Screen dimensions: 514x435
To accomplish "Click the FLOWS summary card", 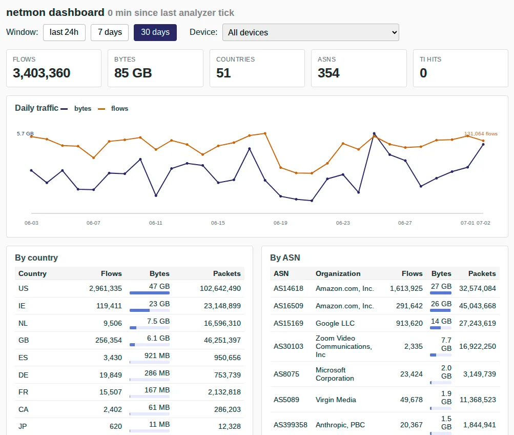I will tap(54, 68).
